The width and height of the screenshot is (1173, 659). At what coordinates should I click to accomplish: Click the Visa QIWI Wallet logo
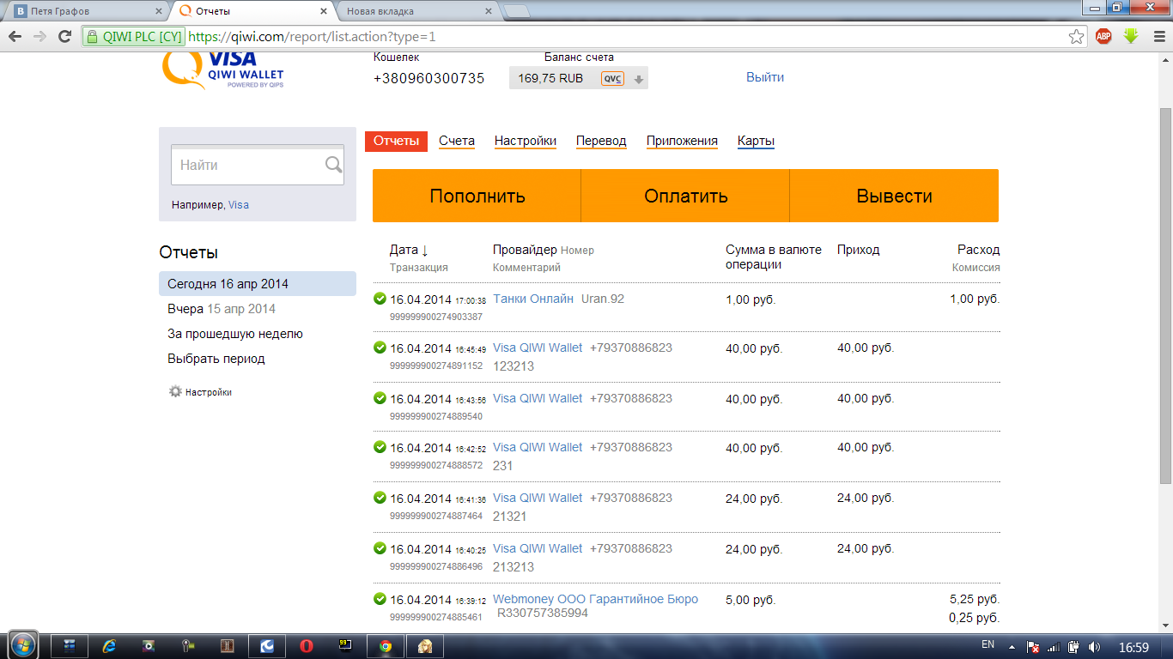tap(223, 70)
